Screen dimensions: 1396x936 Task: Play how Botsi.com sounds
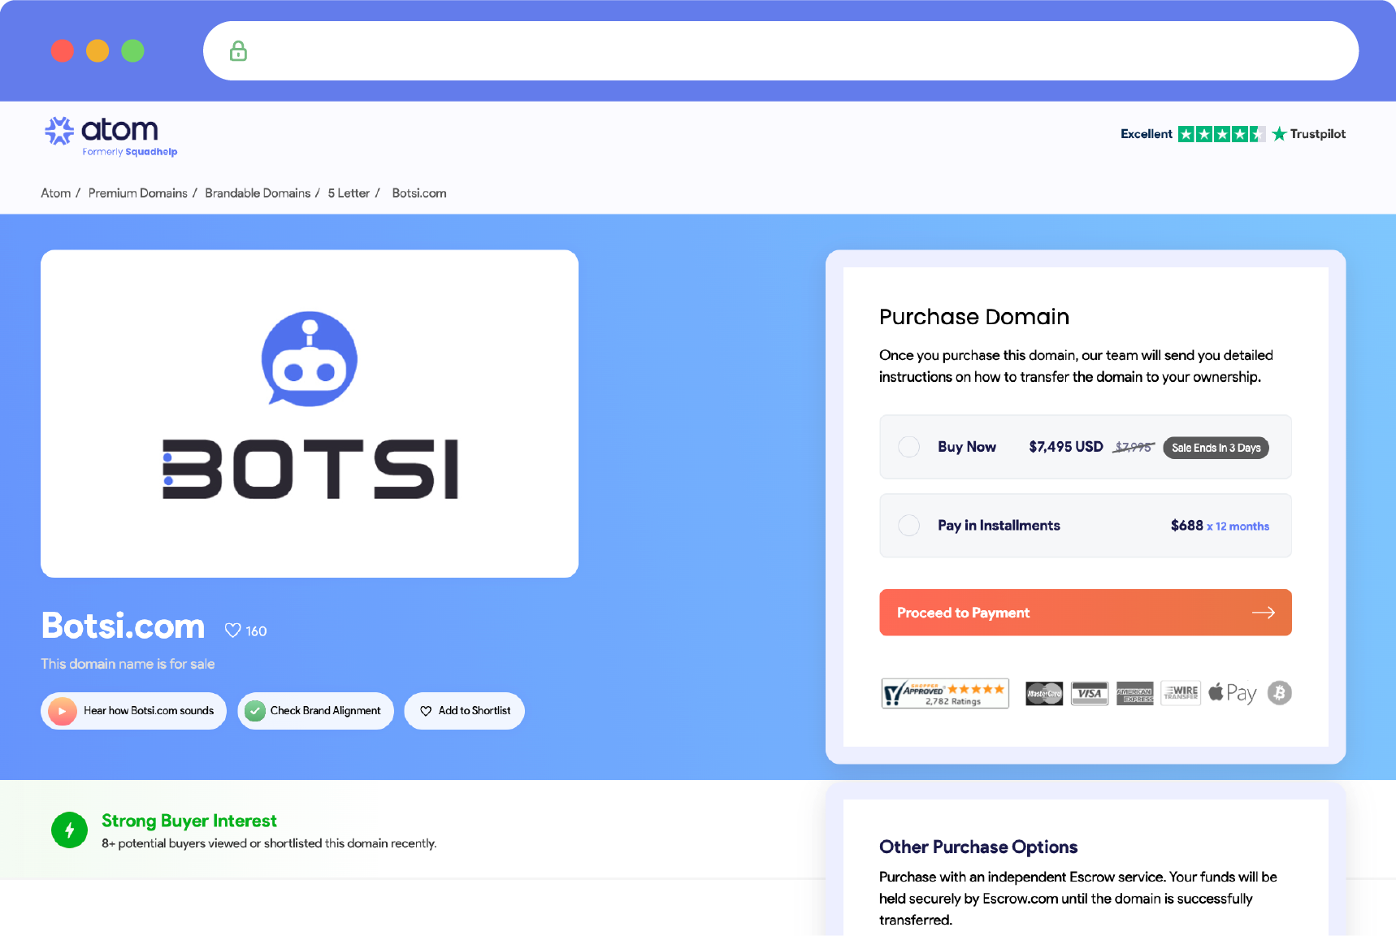132,710
